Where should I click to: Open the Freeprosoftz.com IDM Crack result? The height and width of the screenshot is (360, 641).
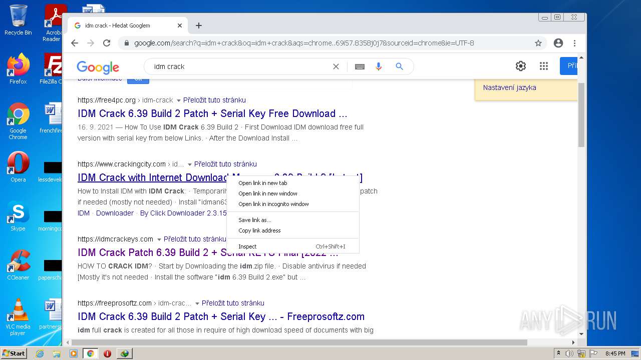[221, 316]
